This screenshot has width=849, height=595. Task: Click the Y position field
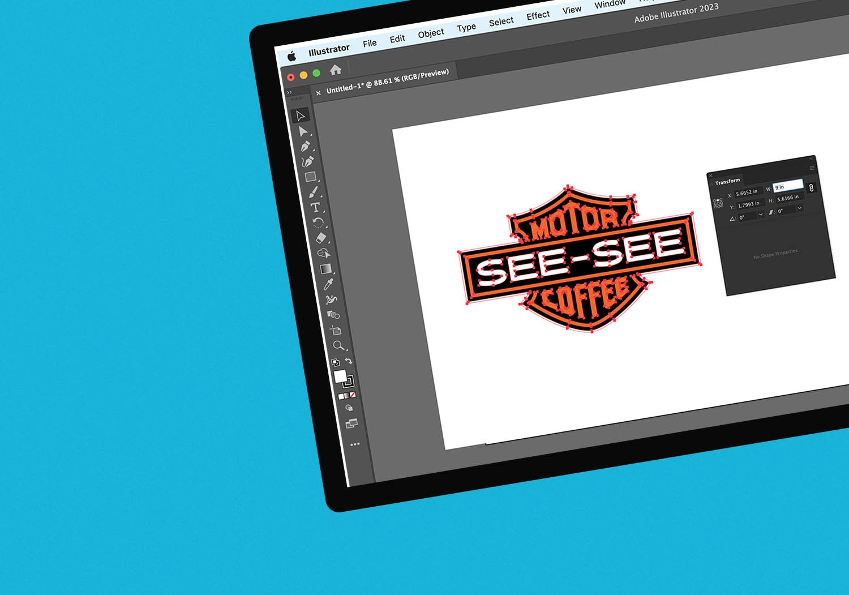pos(751,204)
